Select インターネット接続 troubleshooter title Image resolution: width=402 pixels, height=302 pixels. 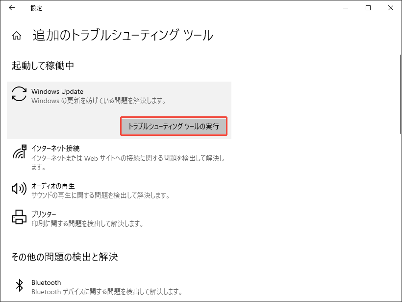(55, 149)
